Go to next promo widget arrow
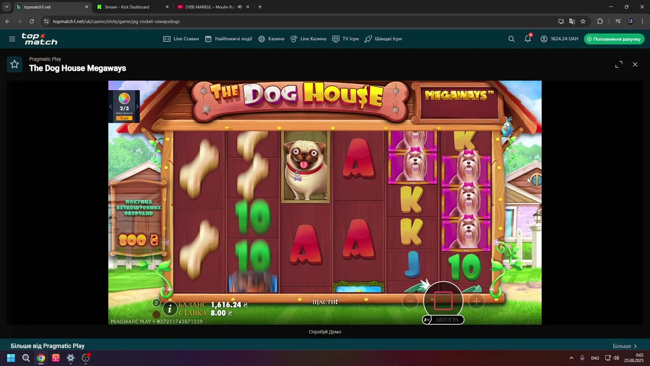 pyautogui.click(x=137, y=107)
